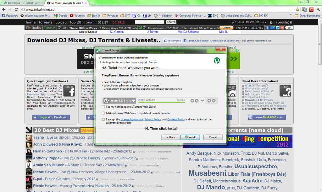Click the stop (X) icon next to the pause icon
Screen dimensions: 322x192
(197, 101)
